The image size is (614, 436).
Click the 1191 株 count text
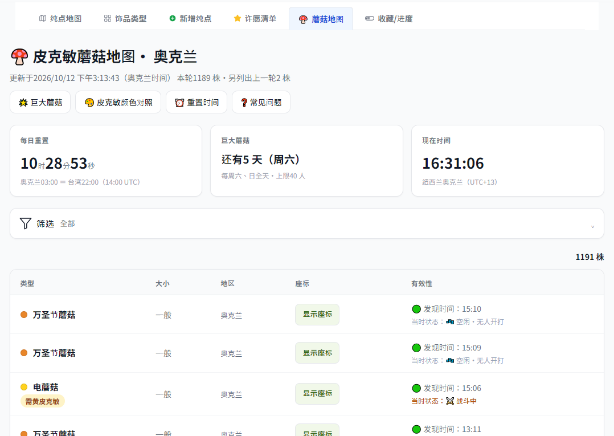[x=590, y=257]
